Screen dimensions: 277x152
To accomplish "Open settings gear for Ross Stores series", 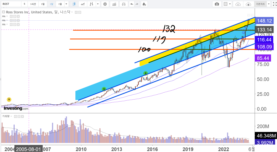I will pyautogui.click(x=80, y=12).
